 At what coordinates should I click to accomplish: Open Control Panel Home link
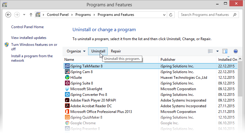coord(27,27)
